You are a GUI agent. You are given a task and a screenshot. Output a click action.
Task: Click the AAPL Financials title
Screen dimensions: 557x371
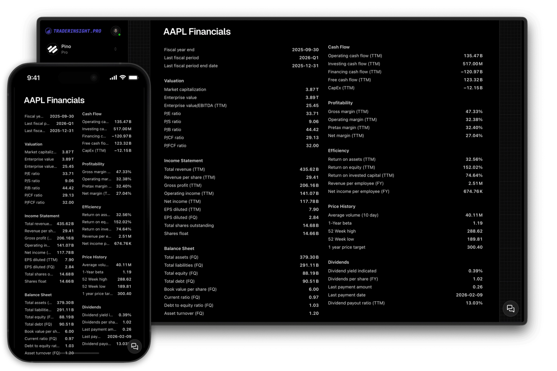click(x=197, y=32)
